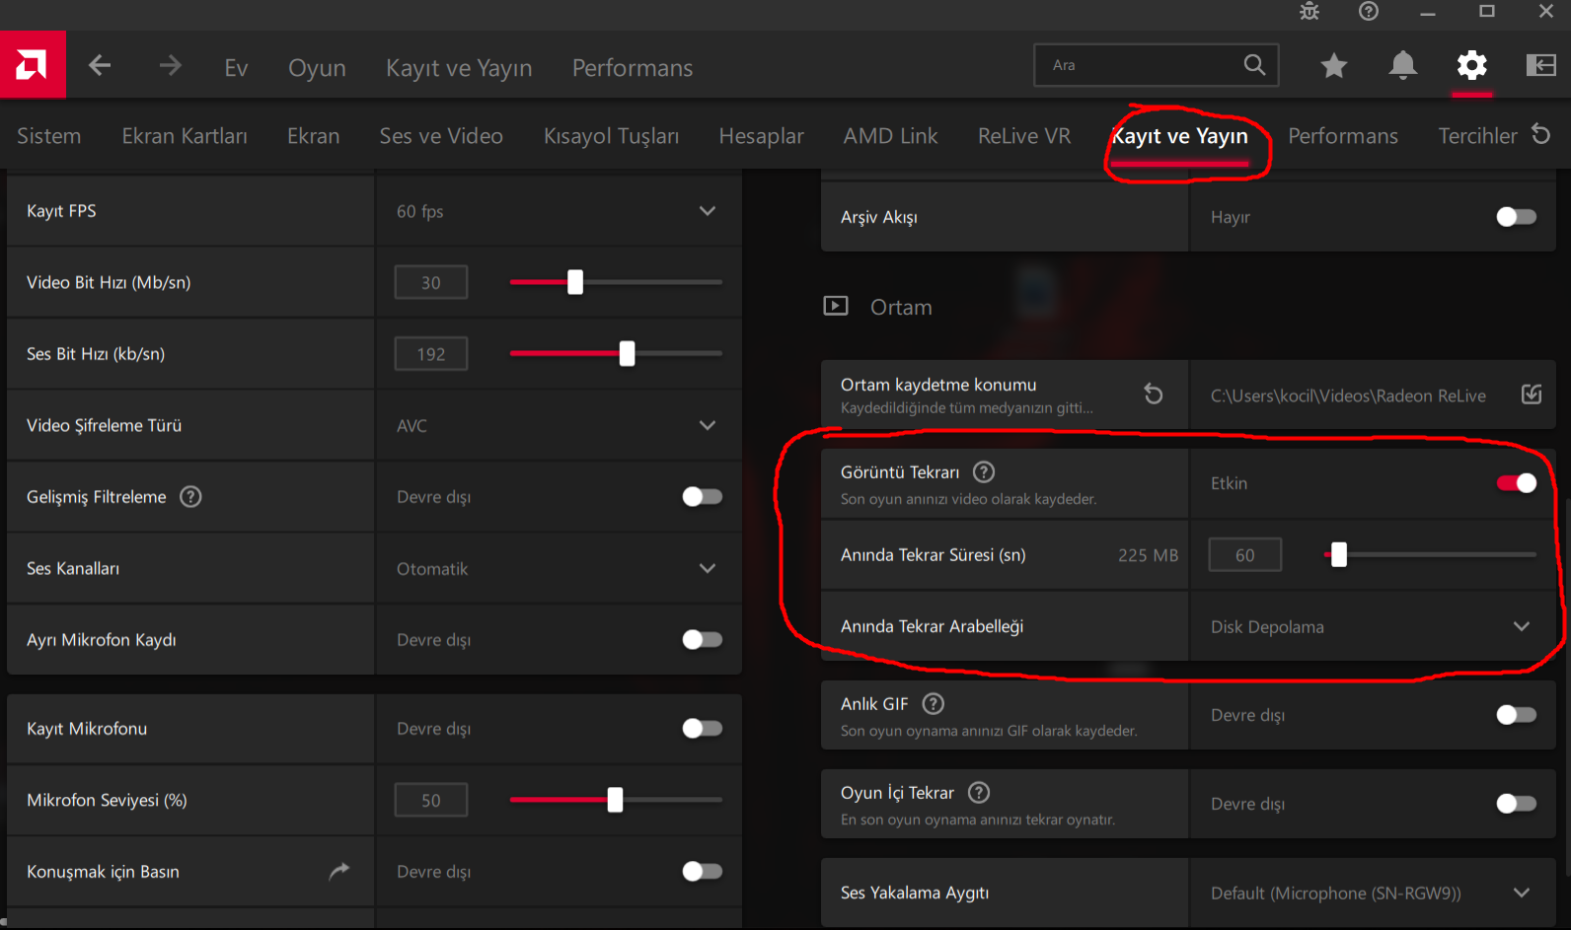Viewport: 1571px width, 930px height.
Task: Disable Görüntü Tekrarı switch
Action: 1517,483
